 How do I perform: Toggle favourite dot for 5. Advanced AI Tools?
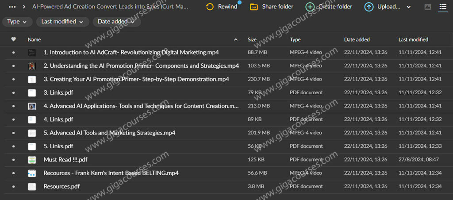(13, 133)
